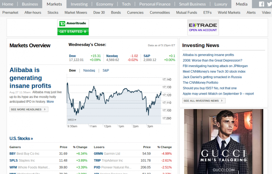Open the Investing section

[x=79, y=4]
